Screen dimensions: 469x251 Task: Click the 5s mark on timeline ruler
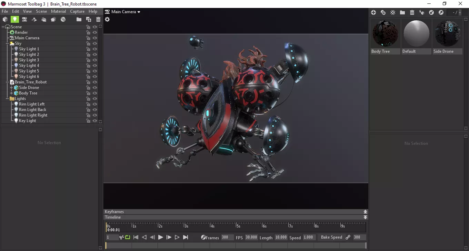point(237,225)
